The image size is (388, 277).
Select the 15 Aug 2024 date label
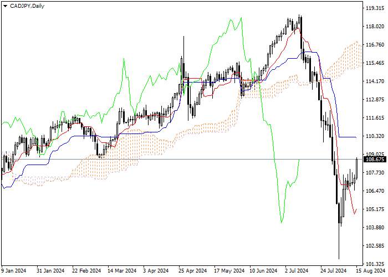pos(370,271)
